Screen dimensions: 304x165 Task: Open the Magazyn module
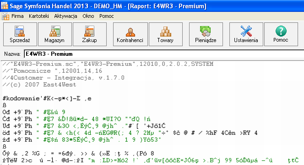[55, 34]
